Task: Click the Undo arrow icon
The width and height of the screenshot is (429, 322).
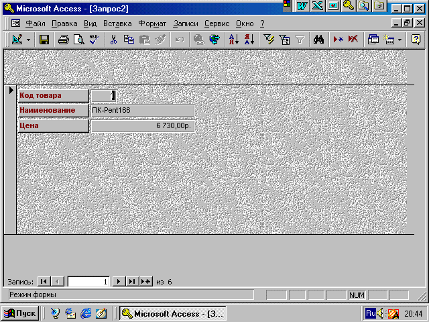Action: (180, 40)
